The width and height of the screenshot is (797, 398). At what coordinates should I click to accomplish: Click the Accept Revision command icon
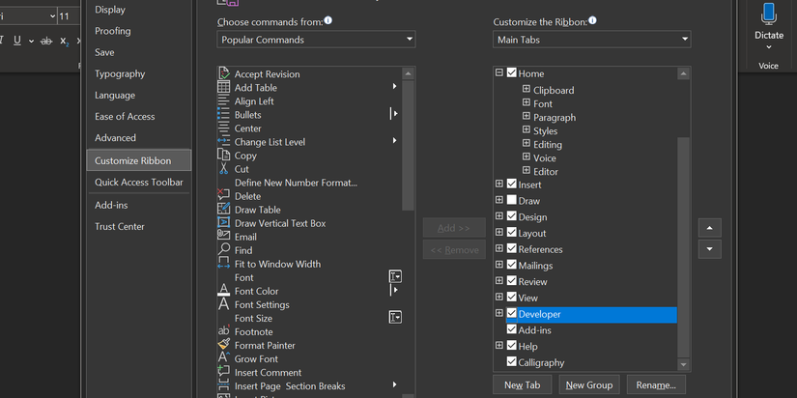(x=224, y=73)
